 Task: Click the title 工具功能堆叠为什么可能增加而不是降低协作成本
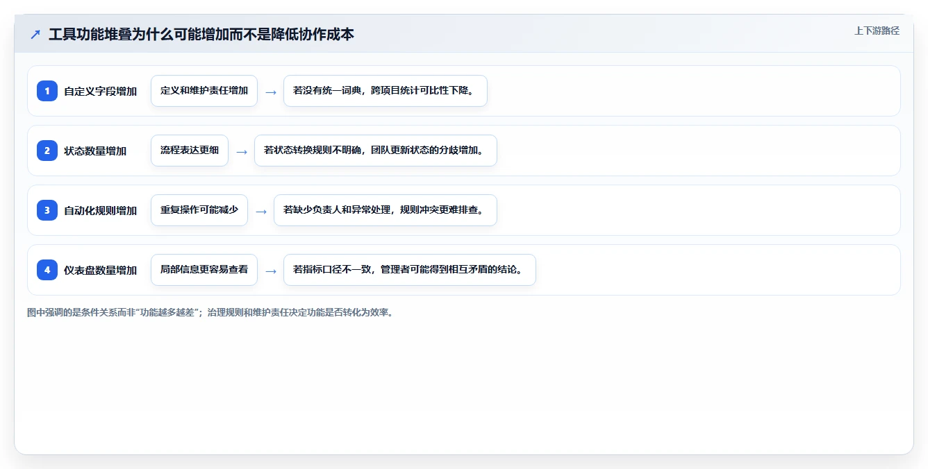click(x=201, y=34)
